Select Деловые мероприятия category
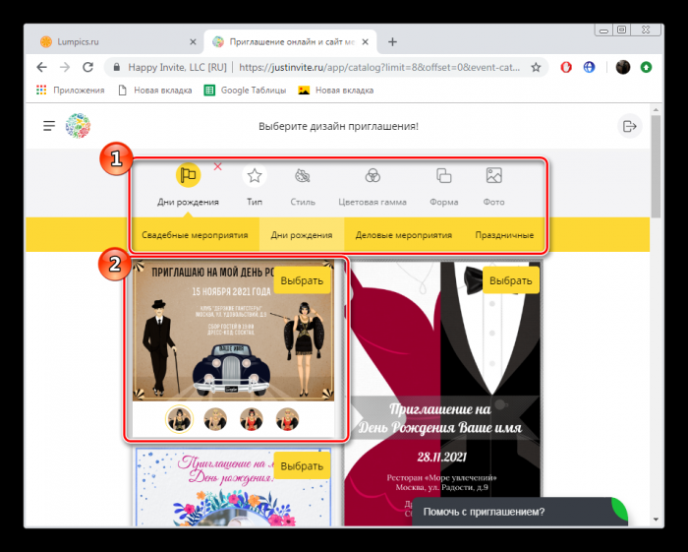This screenshot has width=688, height=552. click(404, 235)
